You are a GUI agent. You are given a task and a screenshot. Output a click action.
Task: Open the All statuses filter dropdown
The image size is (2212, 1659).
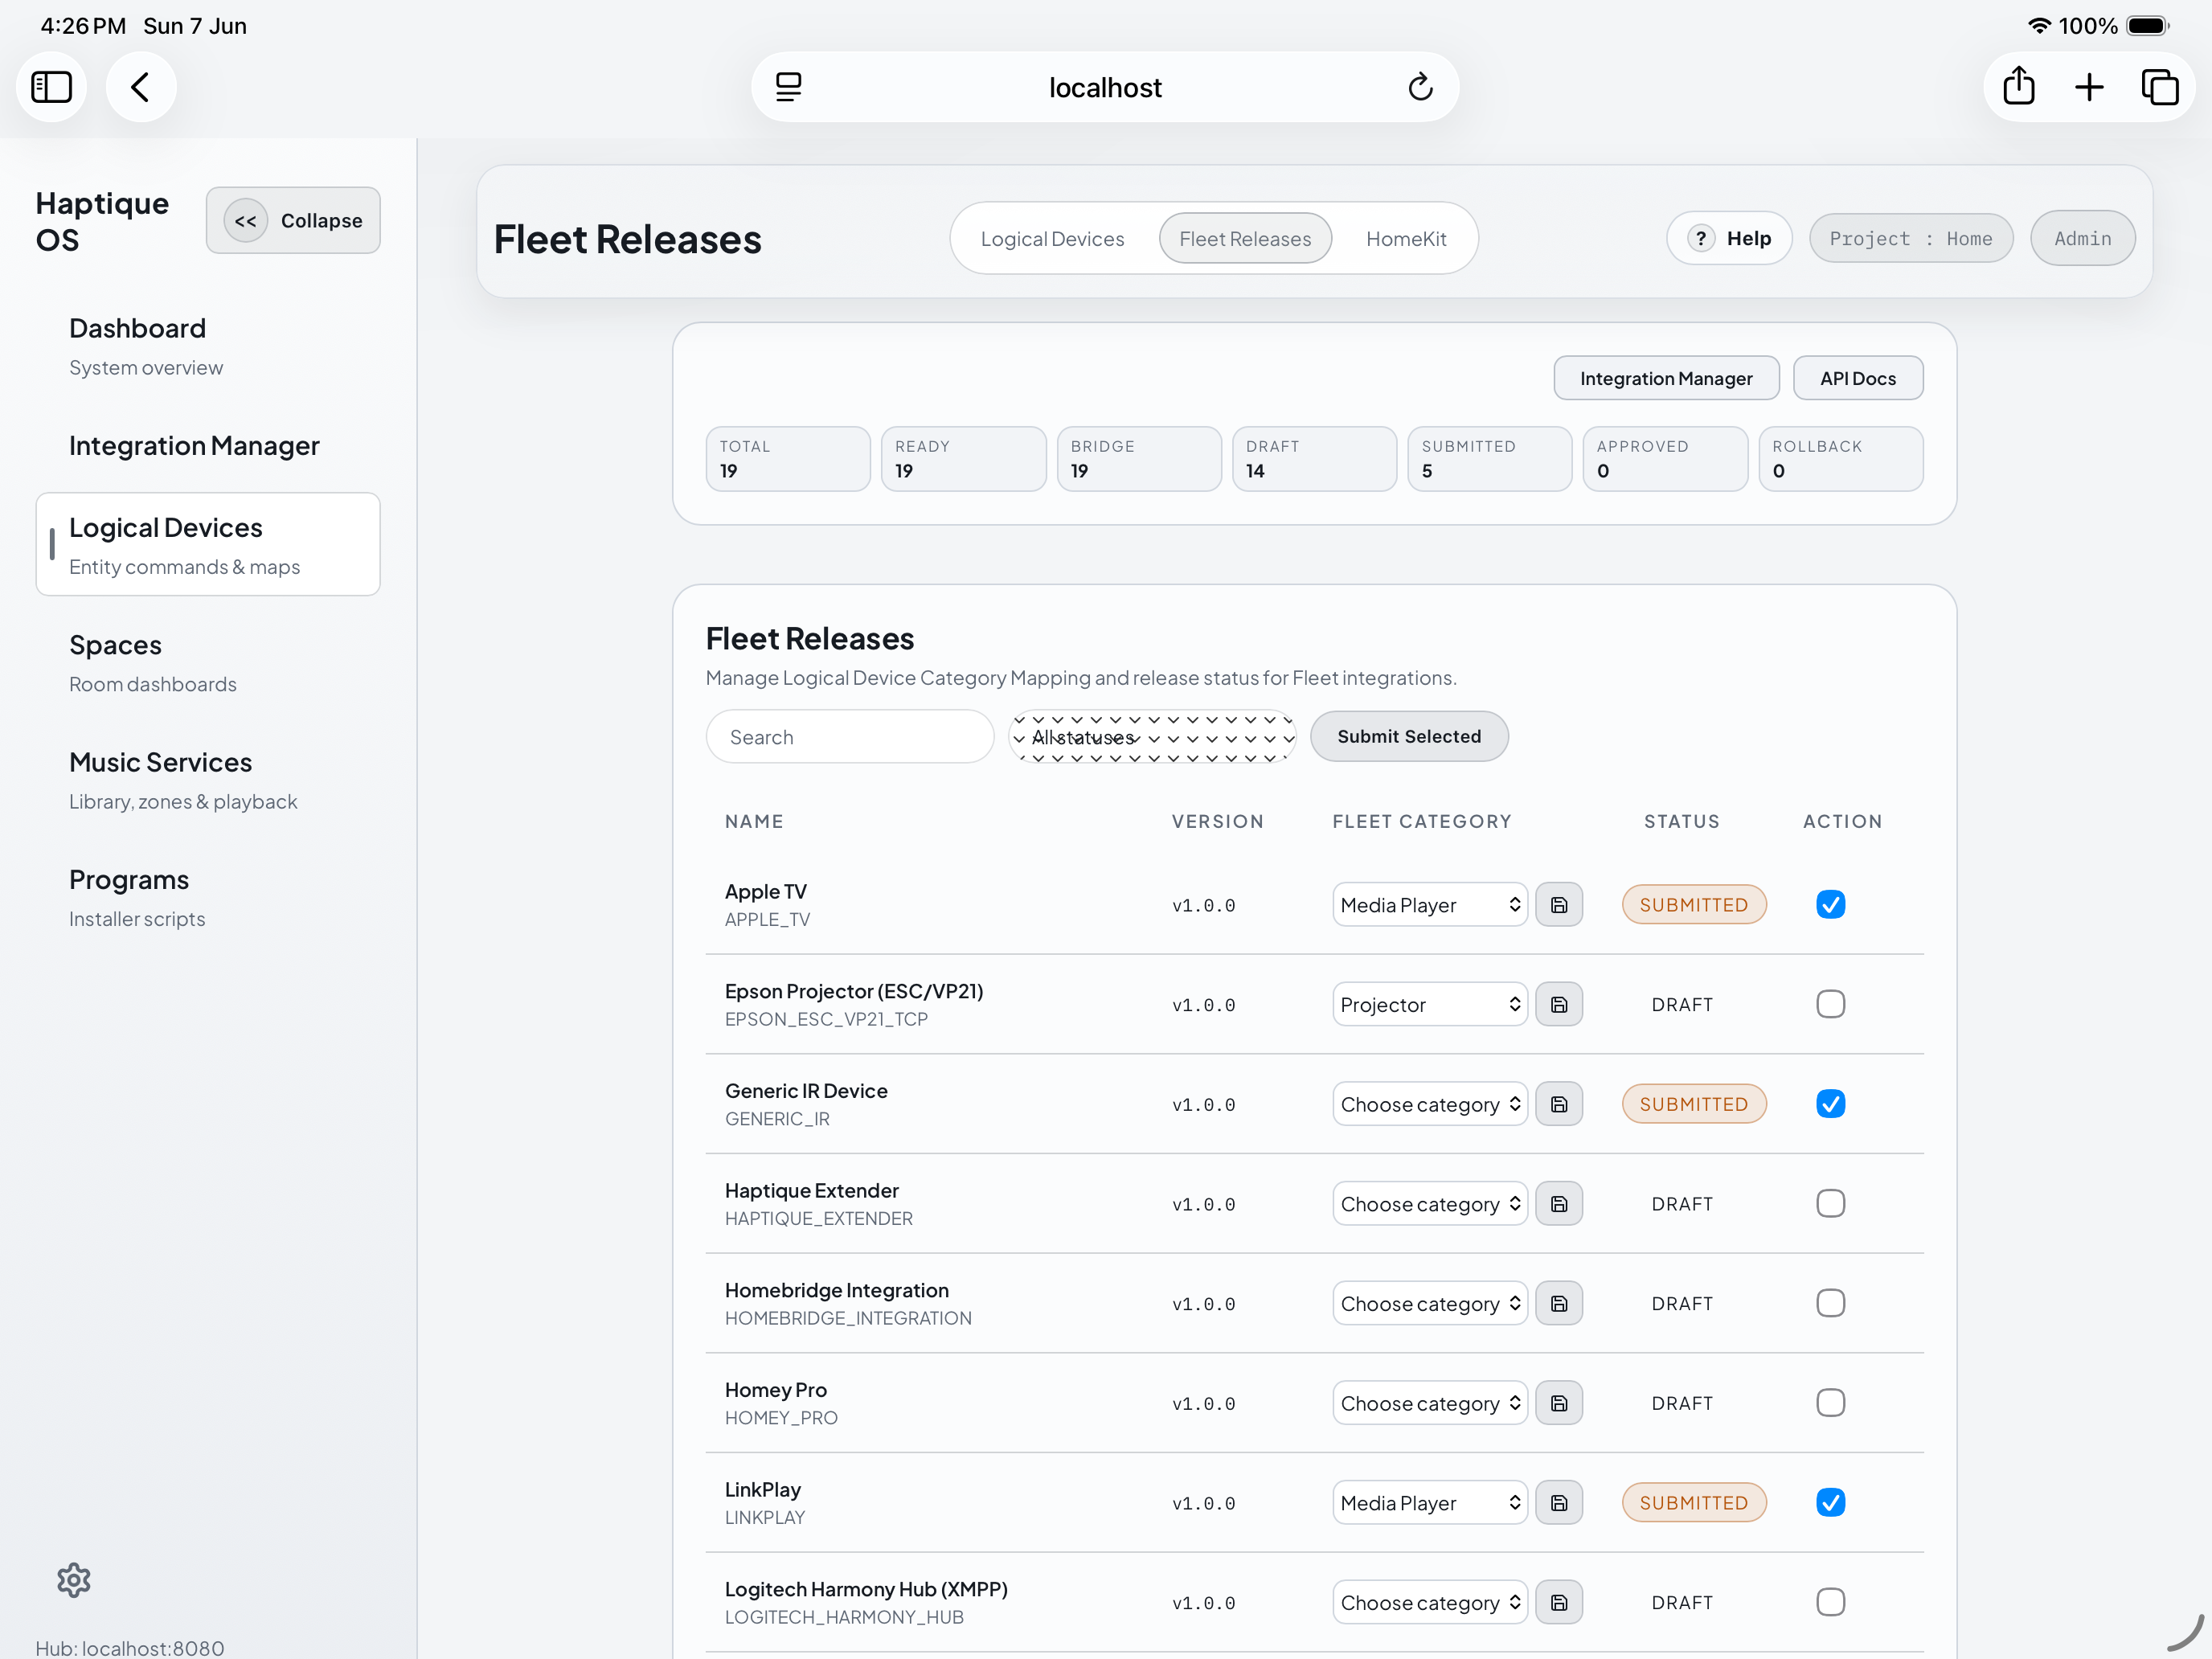point(1153,737)
